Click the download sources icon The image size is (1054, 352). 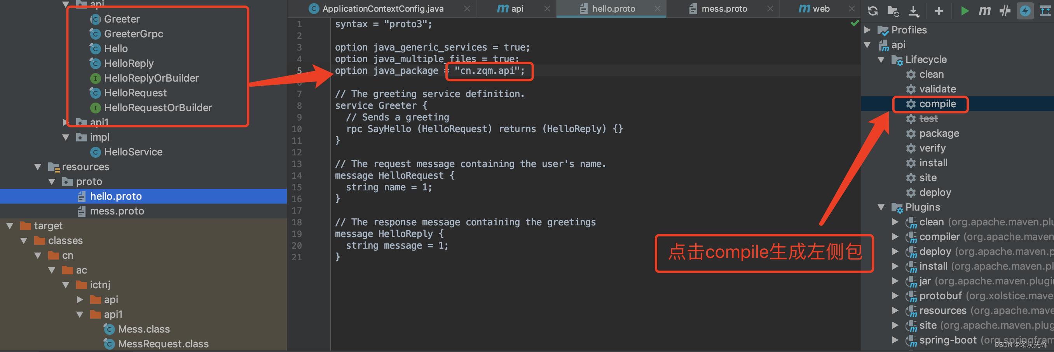point(914,11)
